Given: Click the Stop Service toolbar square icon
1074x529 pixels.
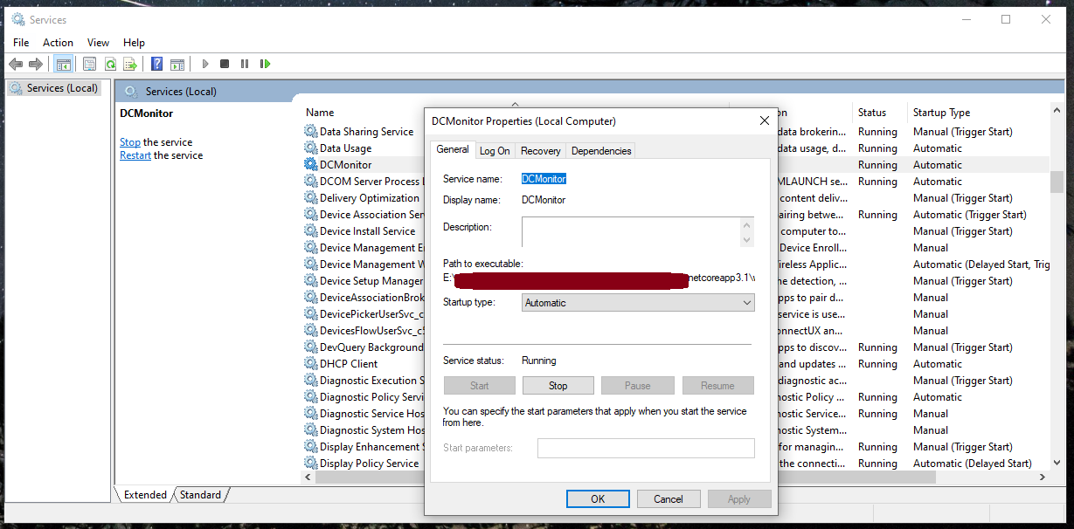Looking at the screenshot, I should point(225,64).
